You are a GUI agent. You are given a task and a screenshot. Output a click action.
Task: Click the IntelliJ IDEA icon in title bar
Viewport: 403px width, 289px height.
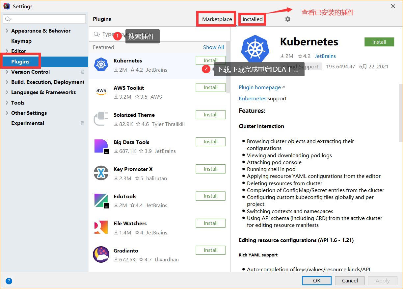[x=7, y=6]
